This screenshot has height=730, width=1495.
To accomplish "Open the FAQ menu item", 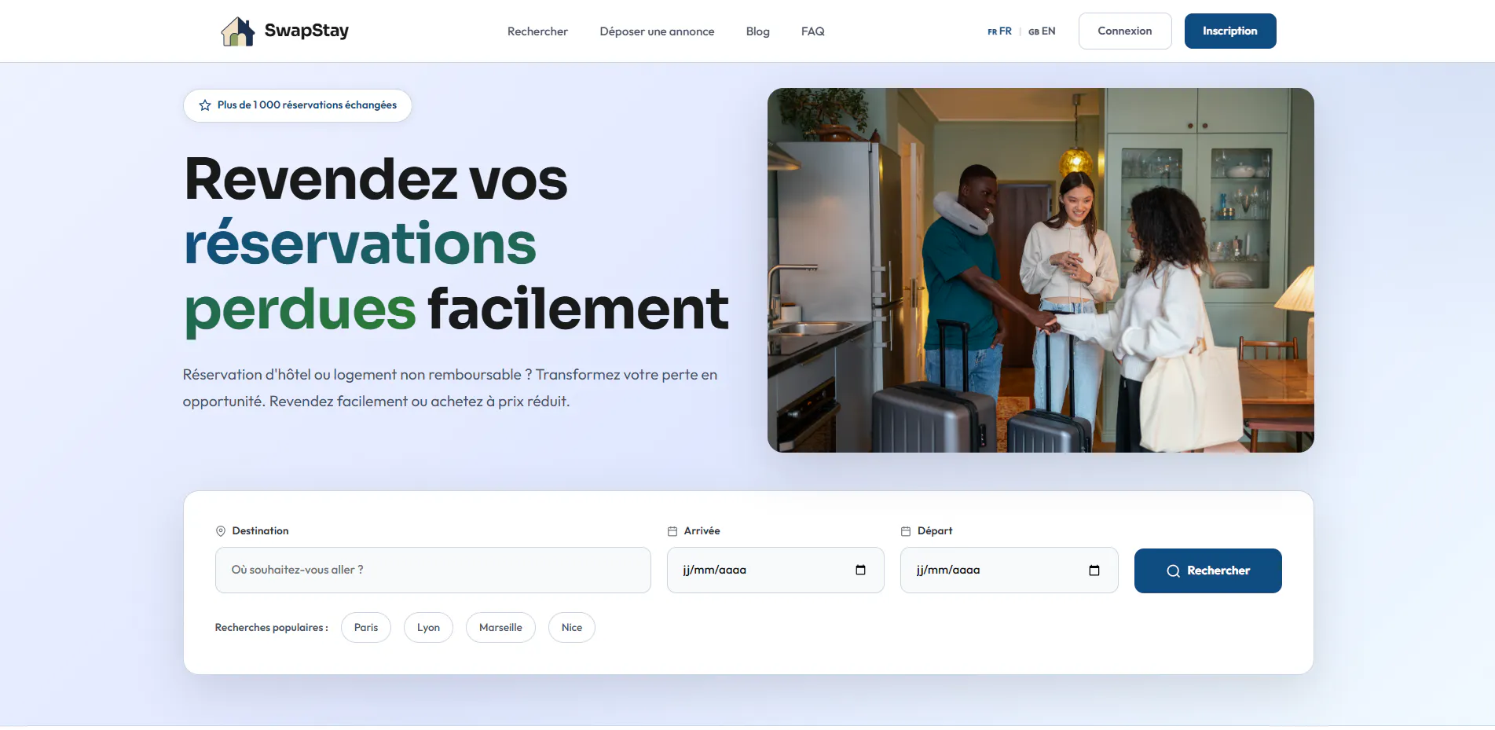I will point(812,31).
